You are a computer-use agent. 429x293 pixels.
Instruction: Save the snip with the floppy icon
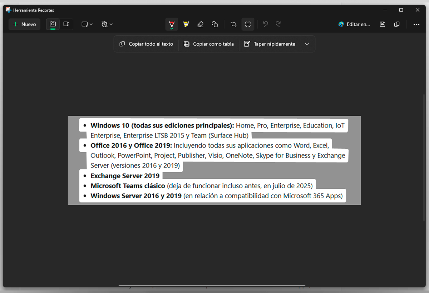(x=383, y=24)
